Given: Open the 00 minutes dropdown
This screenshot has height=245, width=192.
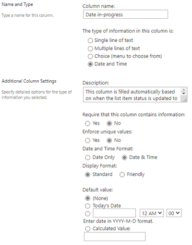Looking at the screenshot, I should click(174, 213).
